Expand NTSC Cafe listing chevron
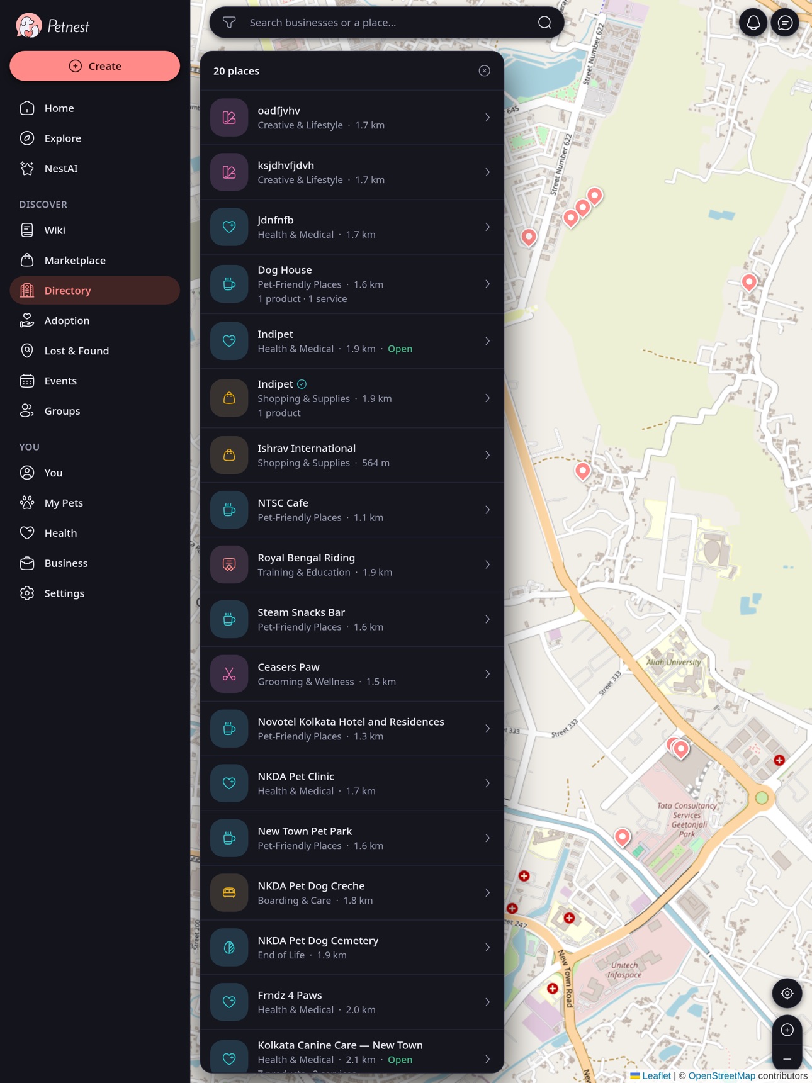 click(487, 510)
